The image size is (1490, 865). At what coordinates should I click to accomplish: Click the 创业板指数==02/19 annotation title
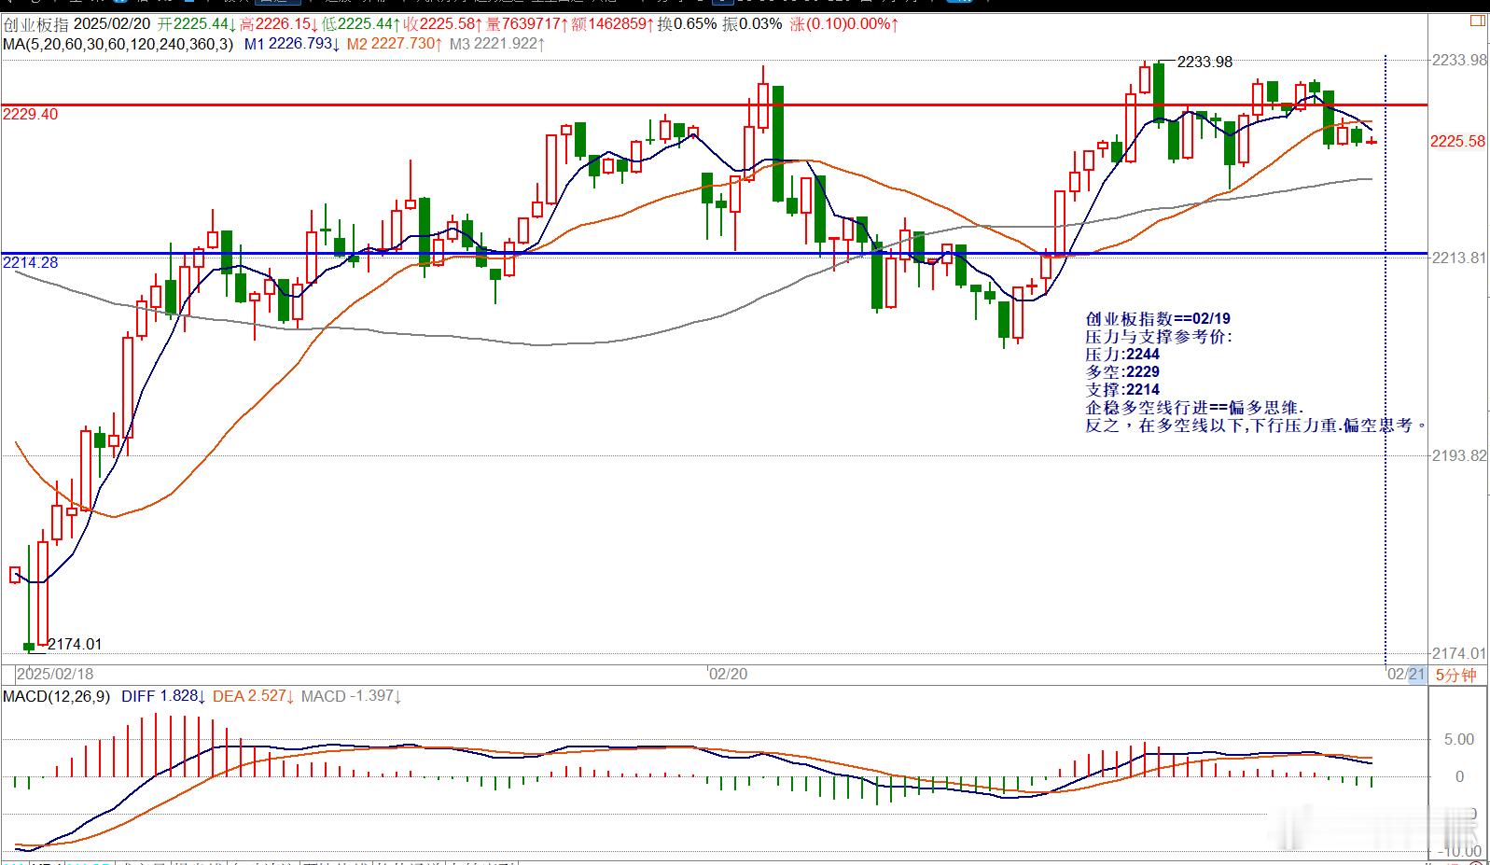tap(1158, 319)
